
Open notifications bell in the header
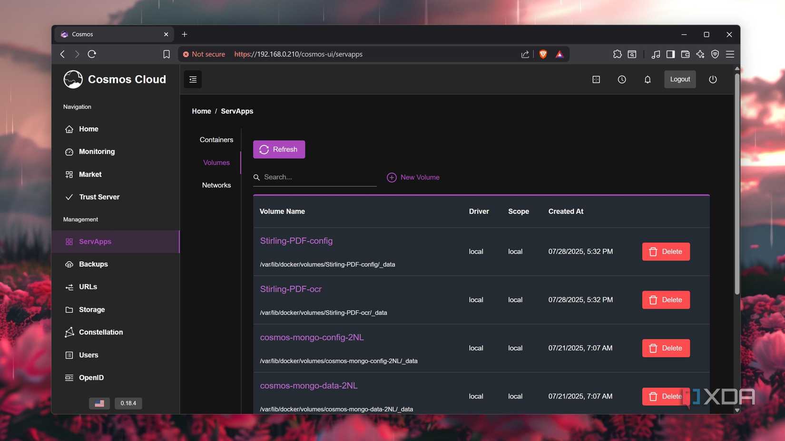pos(648,79)
